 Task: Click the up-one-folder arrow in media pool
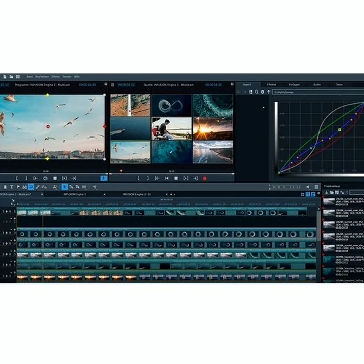coord(269,92)
